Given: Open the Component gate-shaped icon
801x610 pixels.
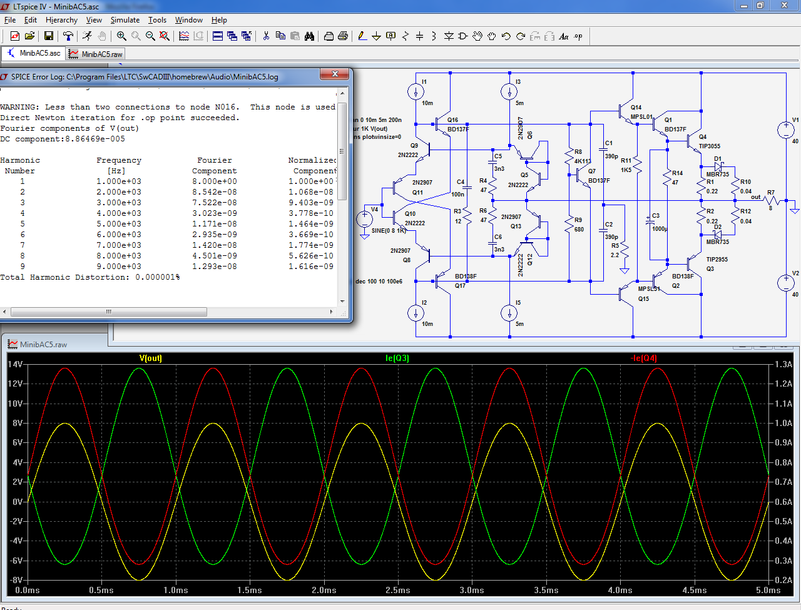Looking at the screenshot, I should tap(463, 36).
